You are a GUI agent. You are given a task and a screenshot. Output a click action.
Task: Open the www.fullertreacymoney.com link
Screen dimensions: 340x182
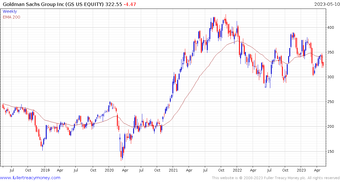point(30,178)
